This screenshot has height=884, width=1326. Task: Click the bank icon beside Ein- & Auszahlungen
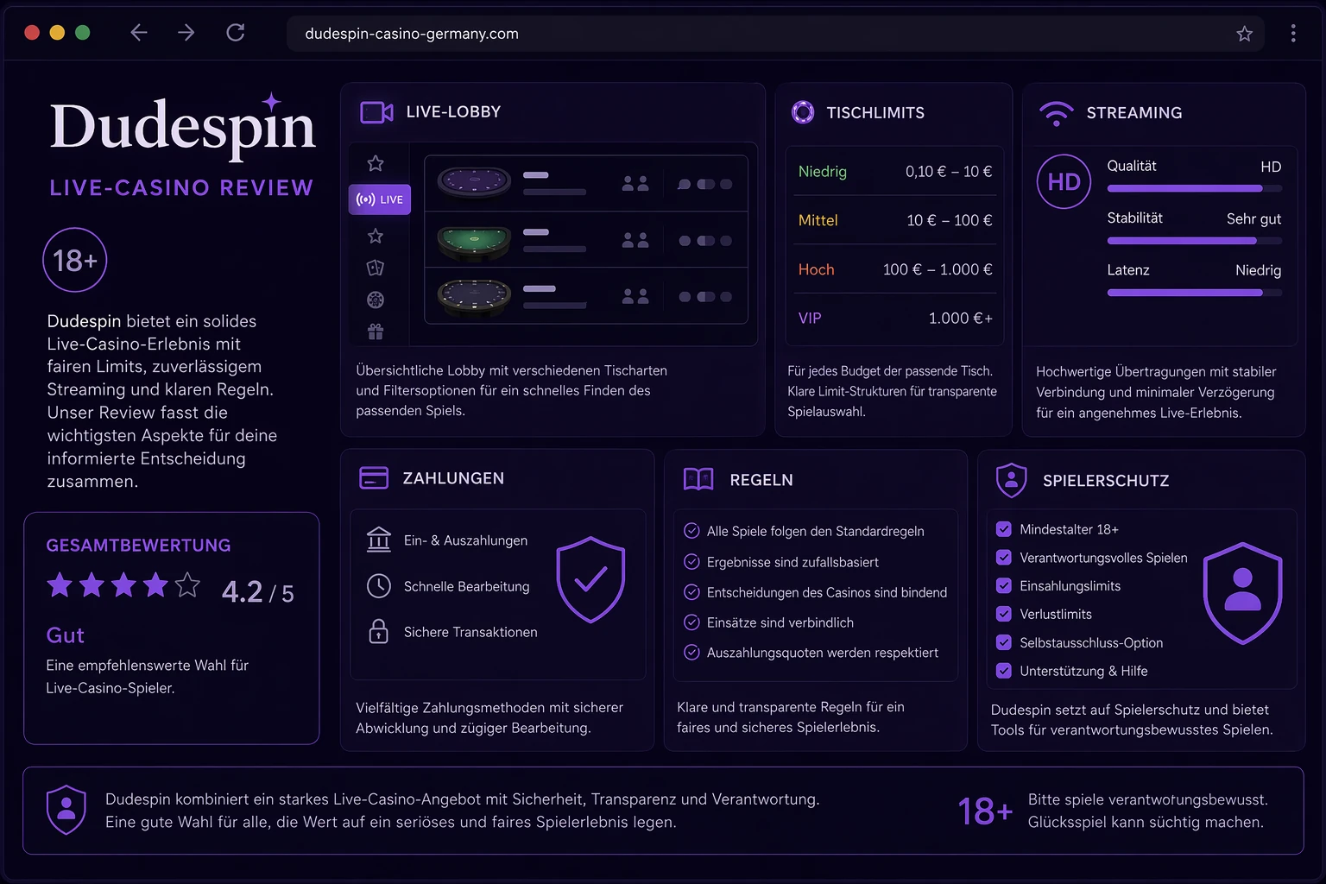point(379,540)
